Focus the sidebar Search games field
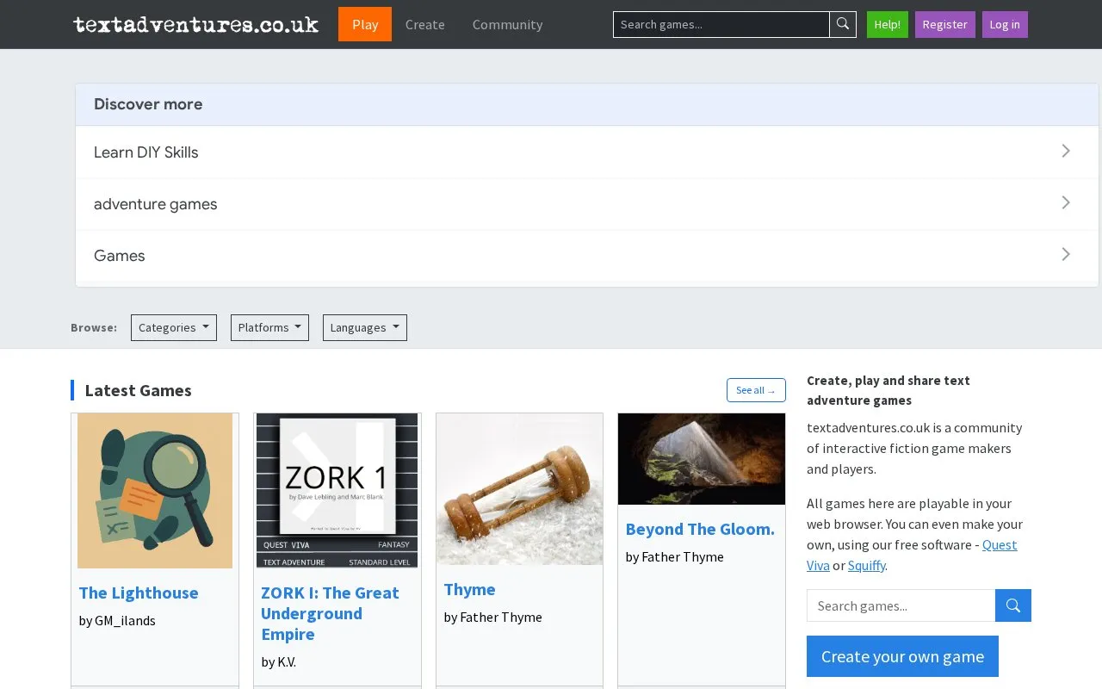The height and width of the screenshot is (689, 1102). (901, 605)
